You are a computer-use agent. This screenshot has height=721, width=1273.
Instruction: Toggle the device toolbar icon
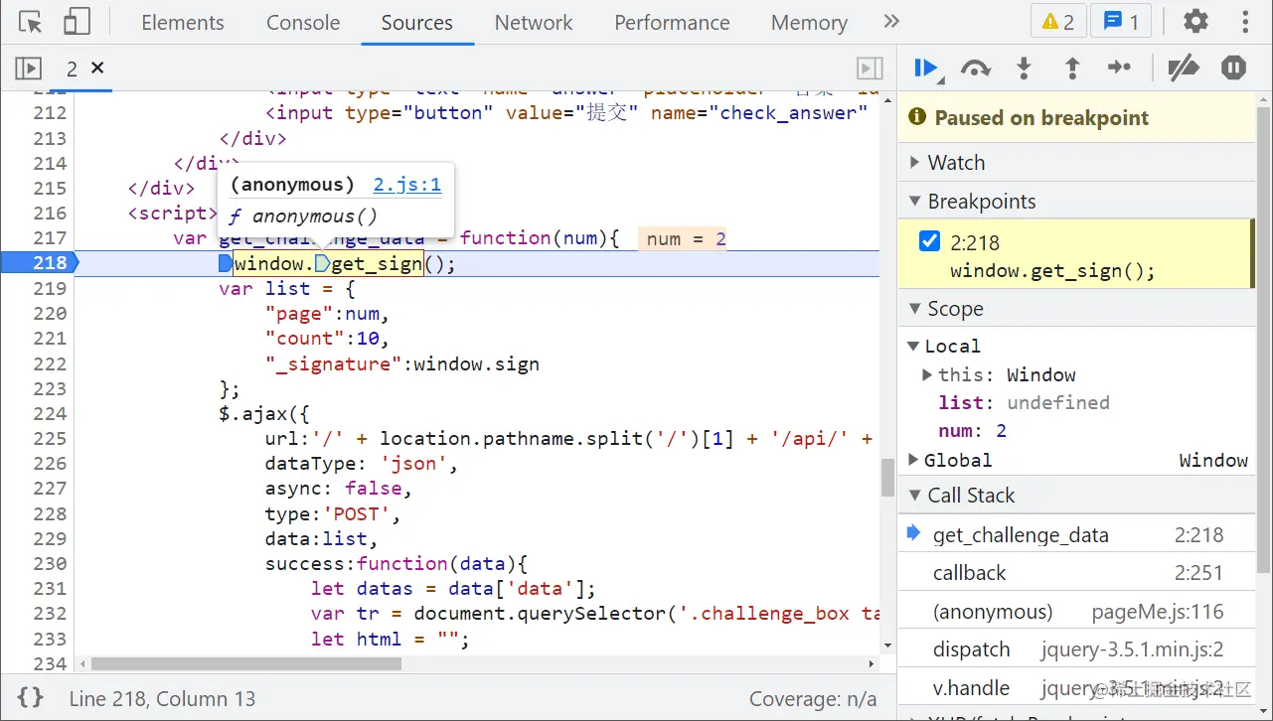click(x=77, y=22)
